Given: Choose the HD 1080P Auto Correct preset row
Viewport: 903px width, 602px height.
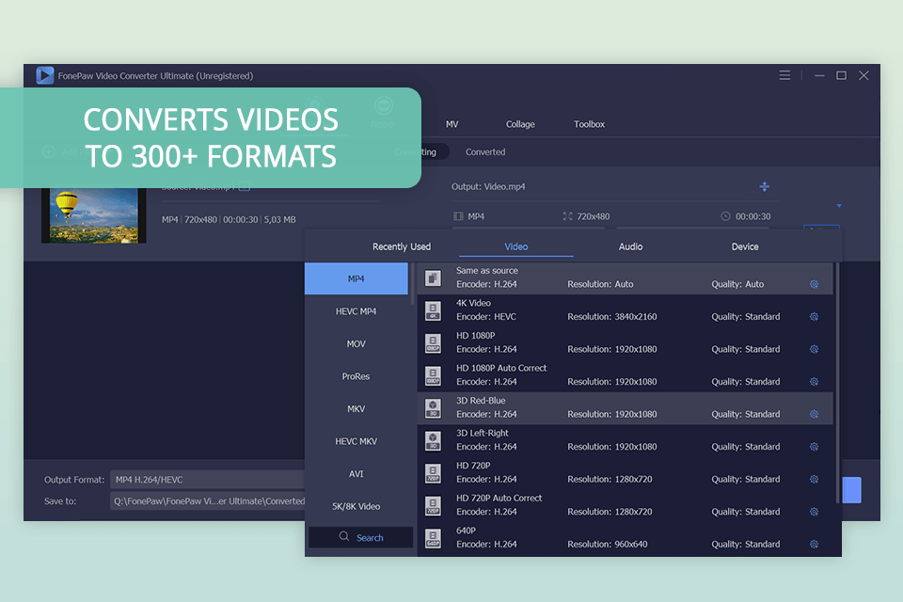Looking at the screenshot, I should [626, 375].
